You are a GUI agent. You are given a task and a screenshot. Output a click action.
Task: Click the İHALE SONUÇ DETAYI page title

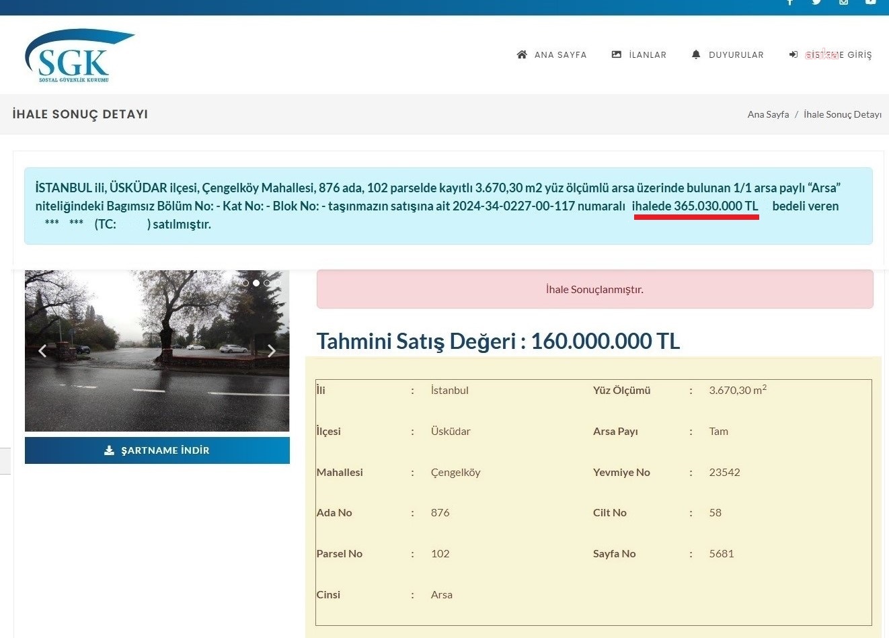click(x=80, y=114)
